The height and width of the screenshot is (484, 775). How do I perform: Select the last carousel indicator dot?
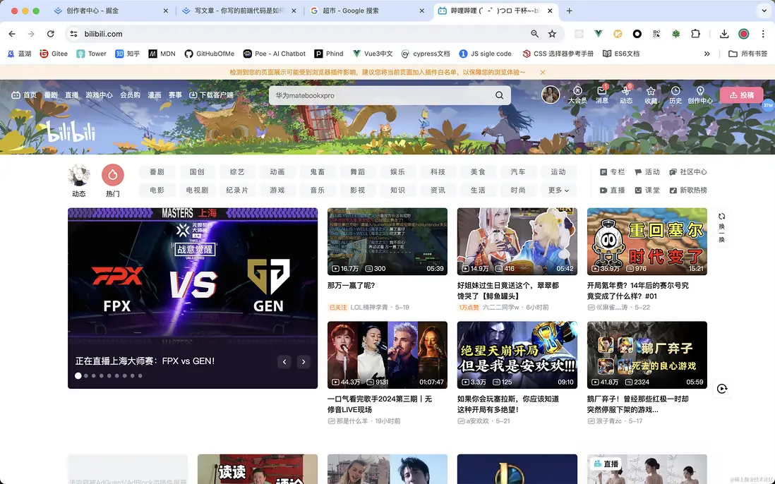click(x=140, y=376)
